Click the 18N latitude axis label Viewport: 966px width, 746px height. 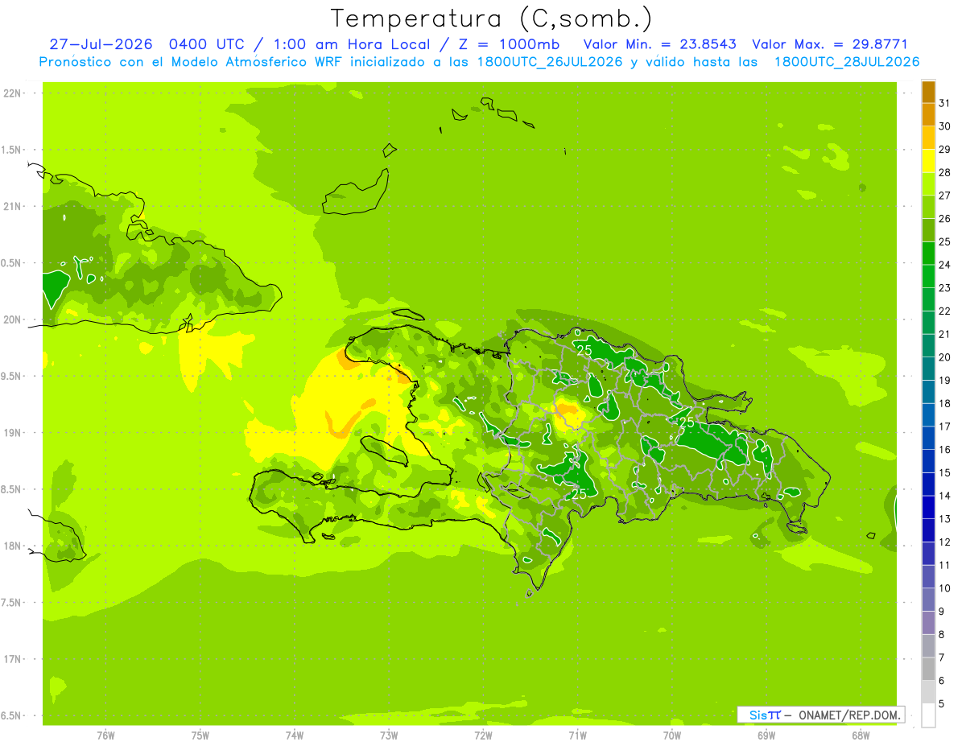[13, 546]
